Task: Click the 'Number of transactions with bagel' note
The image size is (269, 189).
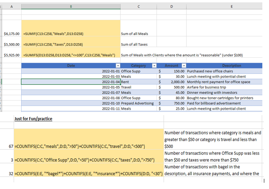Action: (213, 170)
